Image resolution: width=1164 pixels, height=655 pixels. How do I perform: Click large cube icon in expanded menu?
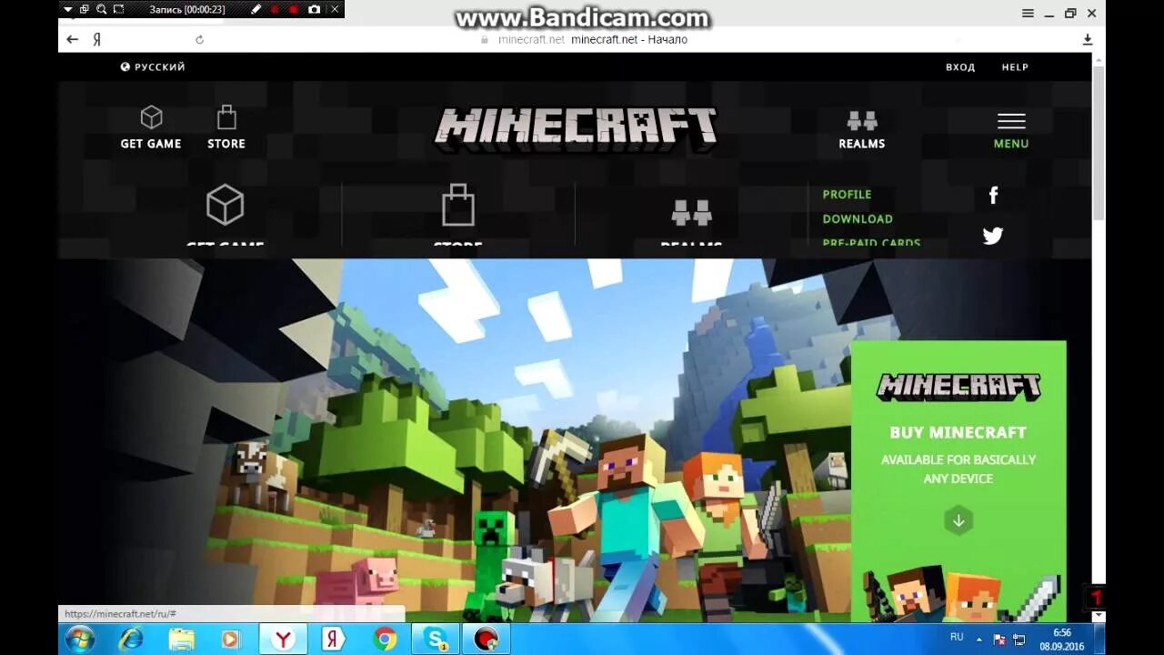[x=226, y=205]
